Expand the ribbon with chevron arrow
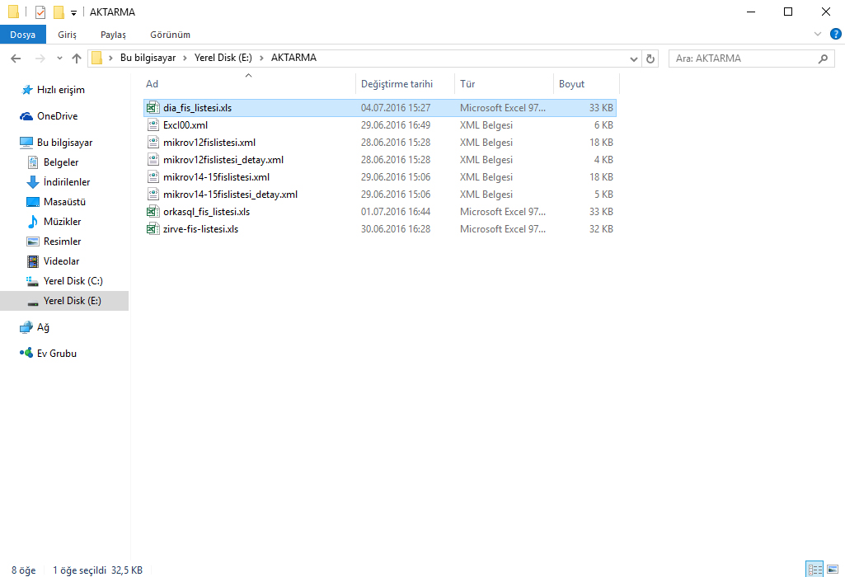The height and width of the screenshot is (577, 845). [x=818, y=35]
